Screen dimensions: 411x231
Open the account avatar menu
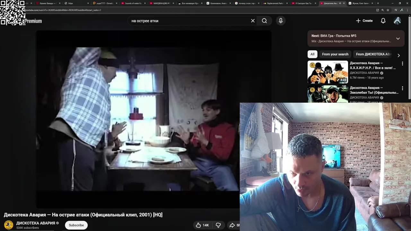click(397, 21)
